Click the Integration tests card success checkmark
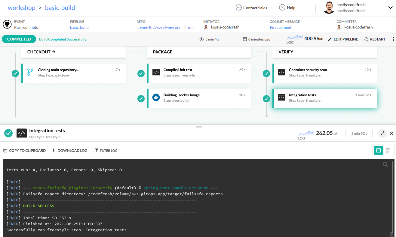The width and height of the screenshot is (396, 237). point(266,98)
